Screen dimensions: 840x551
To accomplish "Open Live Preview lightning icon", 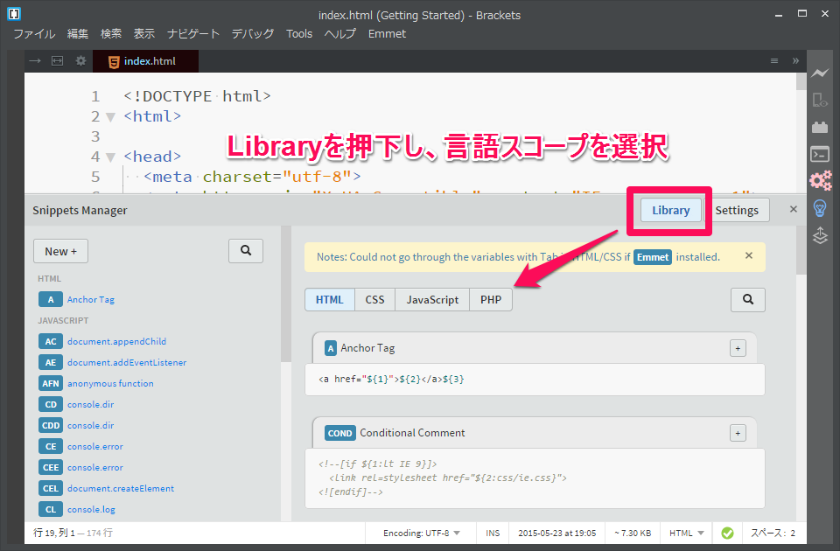I will pyautogui.click(x=820, y=73).
